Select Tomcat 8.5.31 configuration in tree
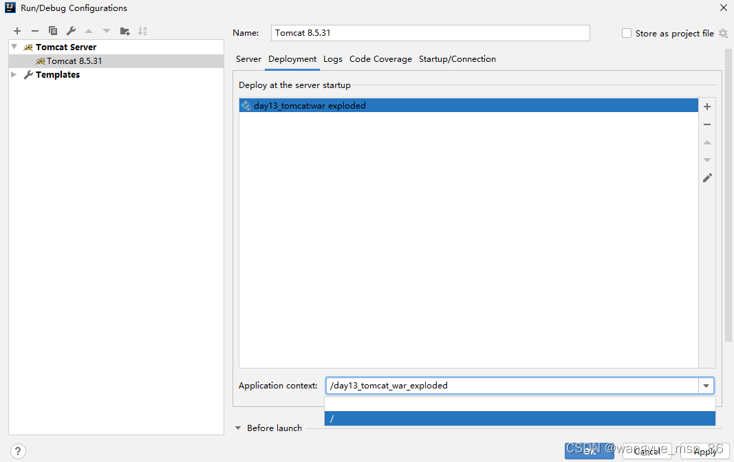 [x=116, y=60]
